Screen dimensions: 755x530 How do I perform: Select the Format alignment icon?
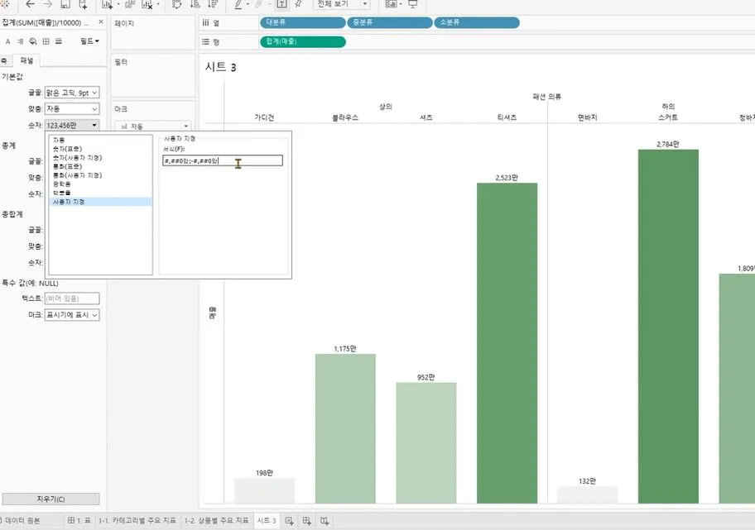click(x=20, y=41)
